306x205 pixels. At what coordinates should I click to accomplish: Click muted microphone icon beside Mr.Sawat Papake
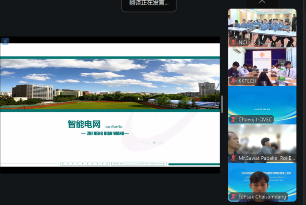coord(233,158)
